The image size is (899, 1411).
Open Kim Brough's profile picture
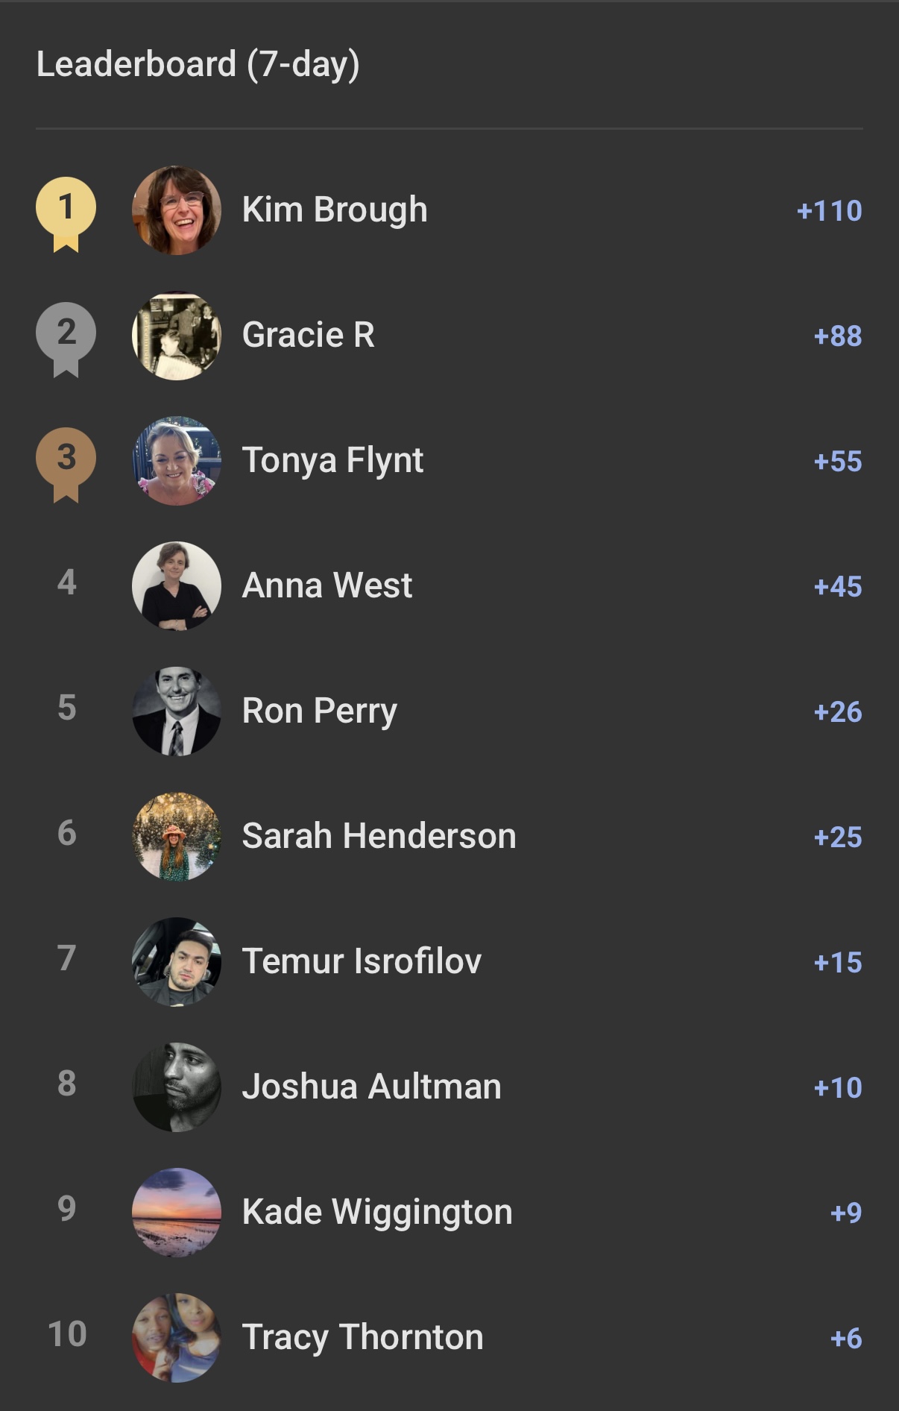coord(177,210)
